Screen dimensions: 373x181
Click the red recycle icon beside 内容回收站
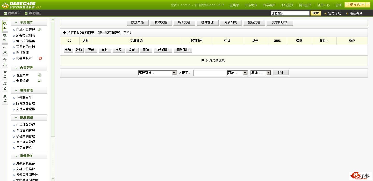[40, 58]
